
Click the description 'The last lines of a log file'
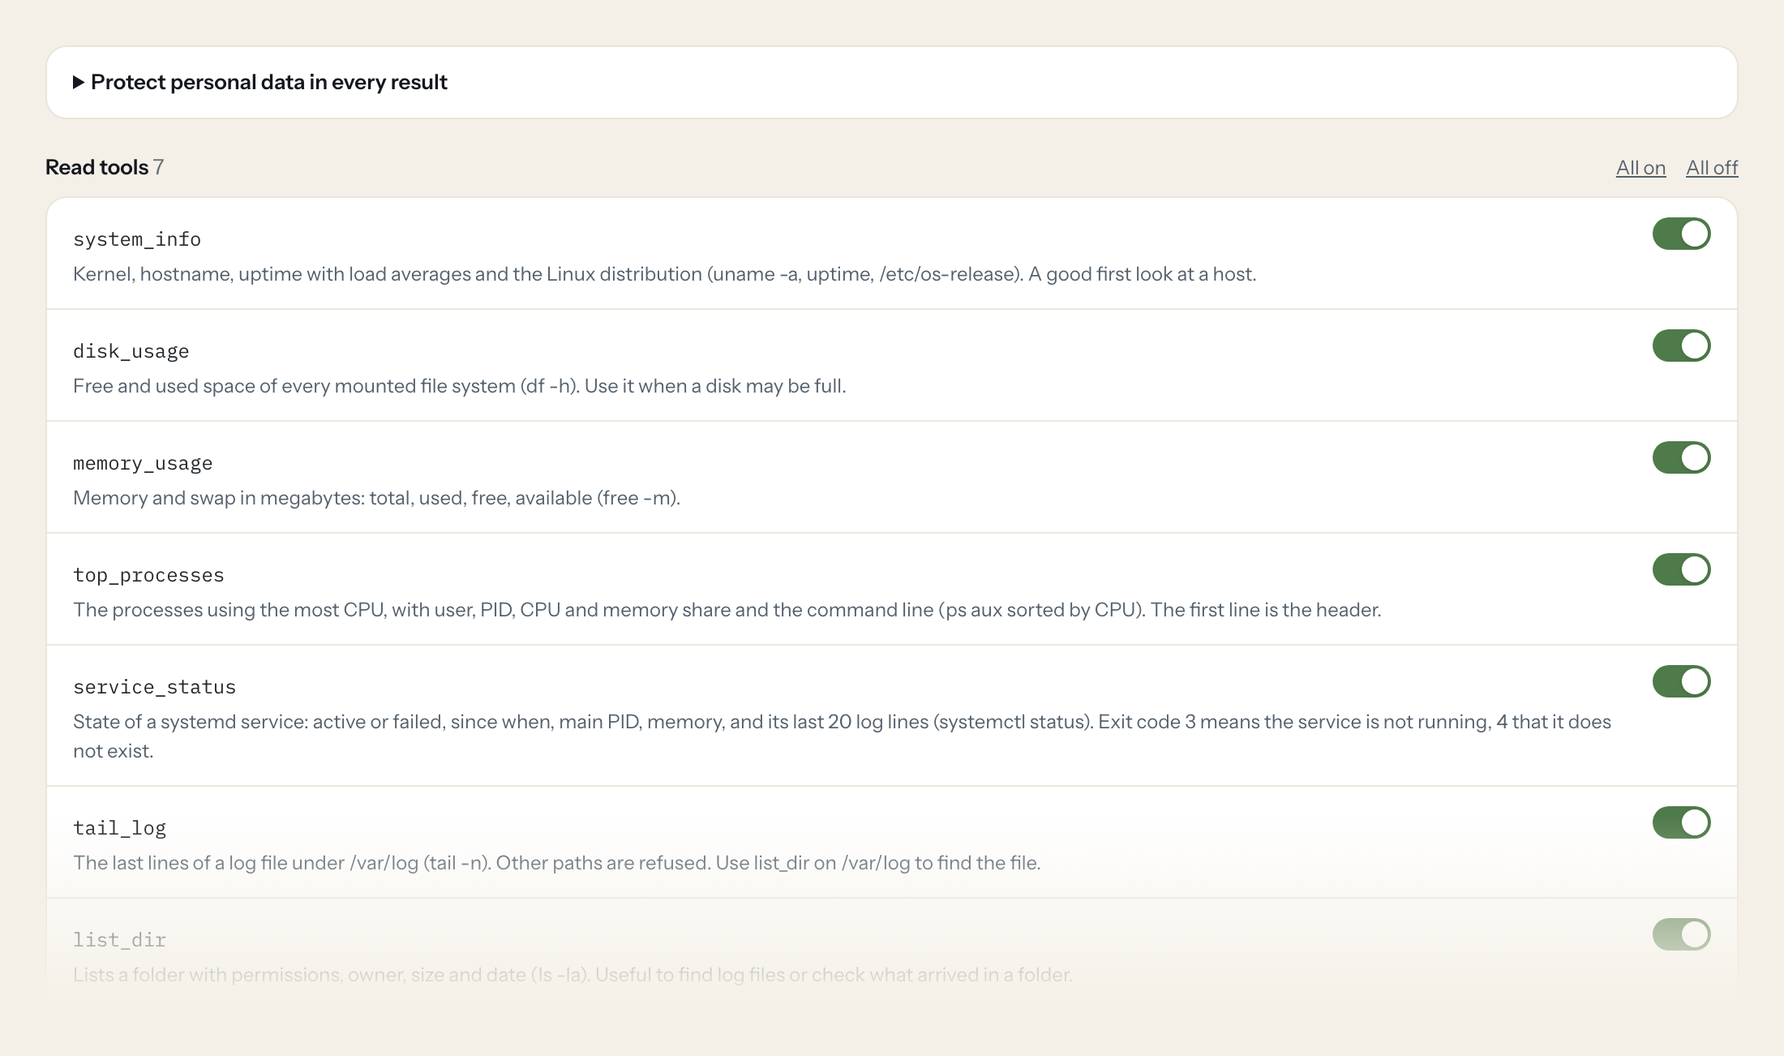tap(557, 863)
